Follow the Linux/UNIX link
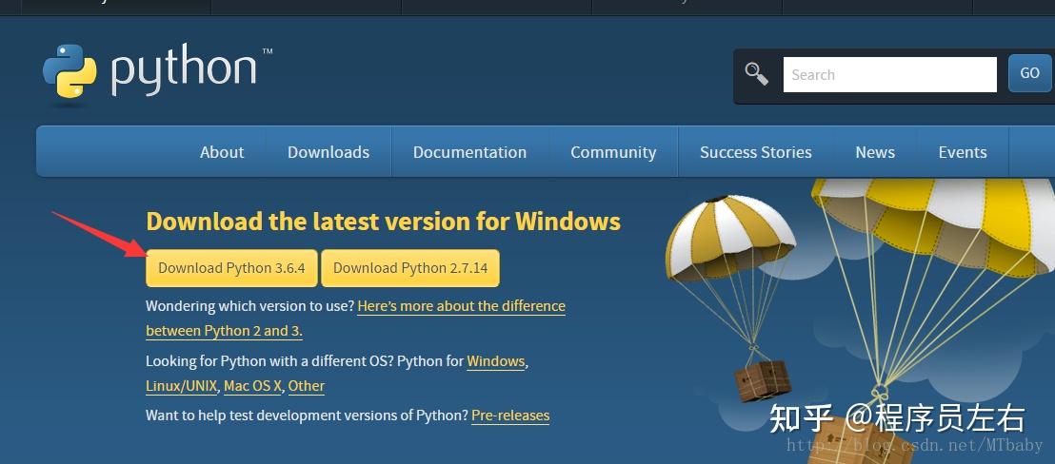1055x464 pixels. [182, 386]
